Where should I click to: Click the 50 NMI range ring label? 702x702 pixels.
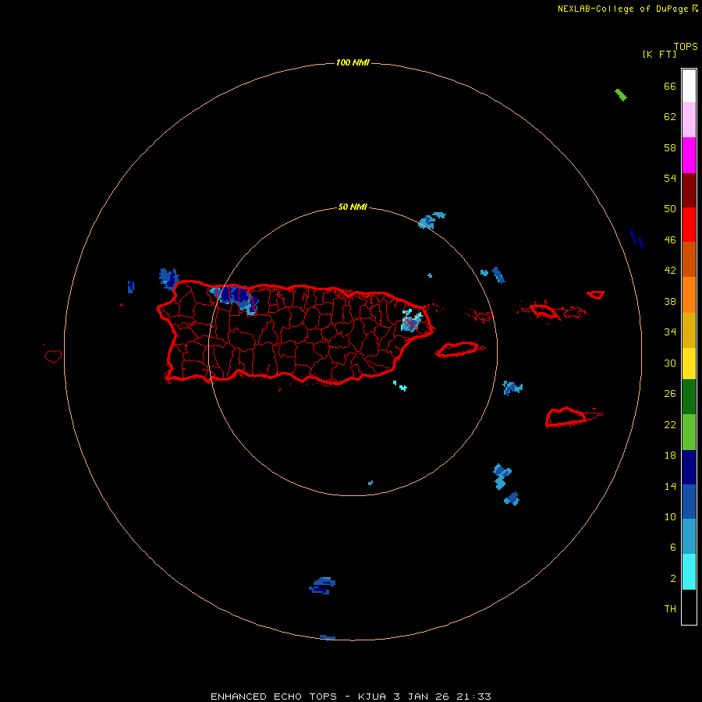pos(353,207)
